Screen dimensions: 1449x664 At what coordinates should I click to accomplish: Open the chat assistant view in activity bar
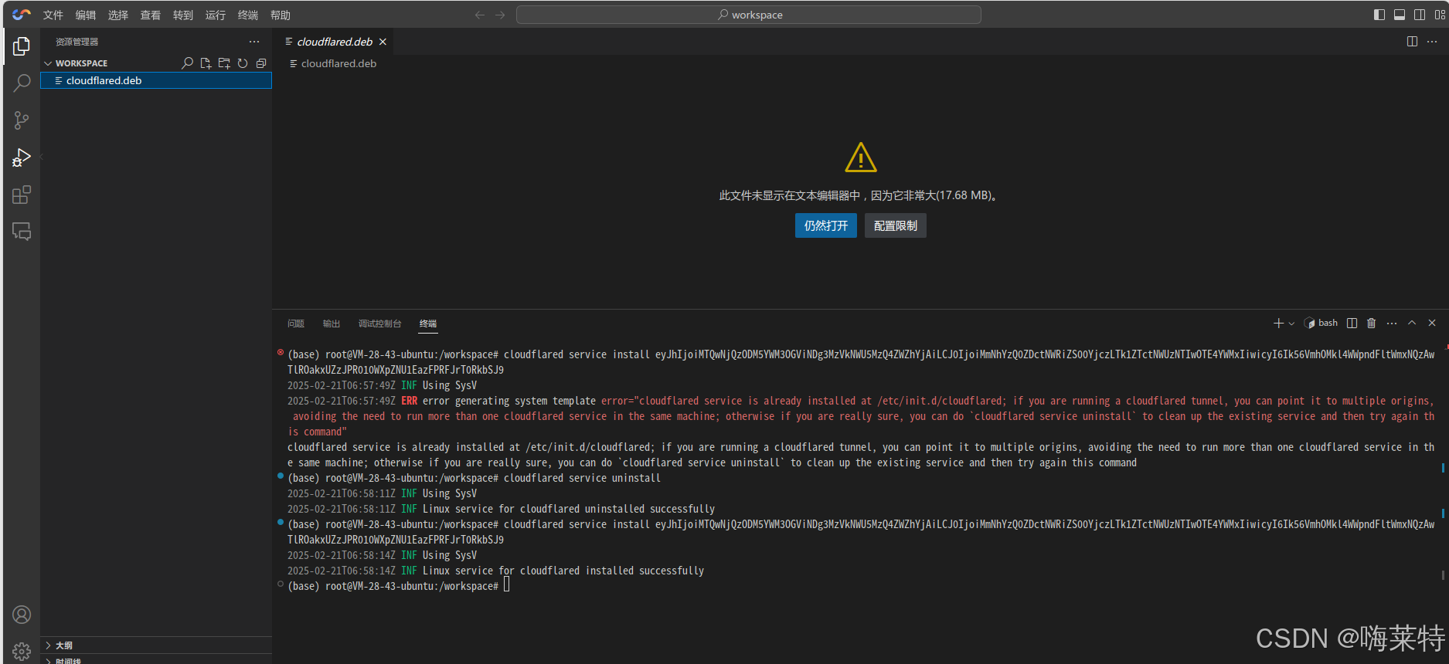pos(22,232)
